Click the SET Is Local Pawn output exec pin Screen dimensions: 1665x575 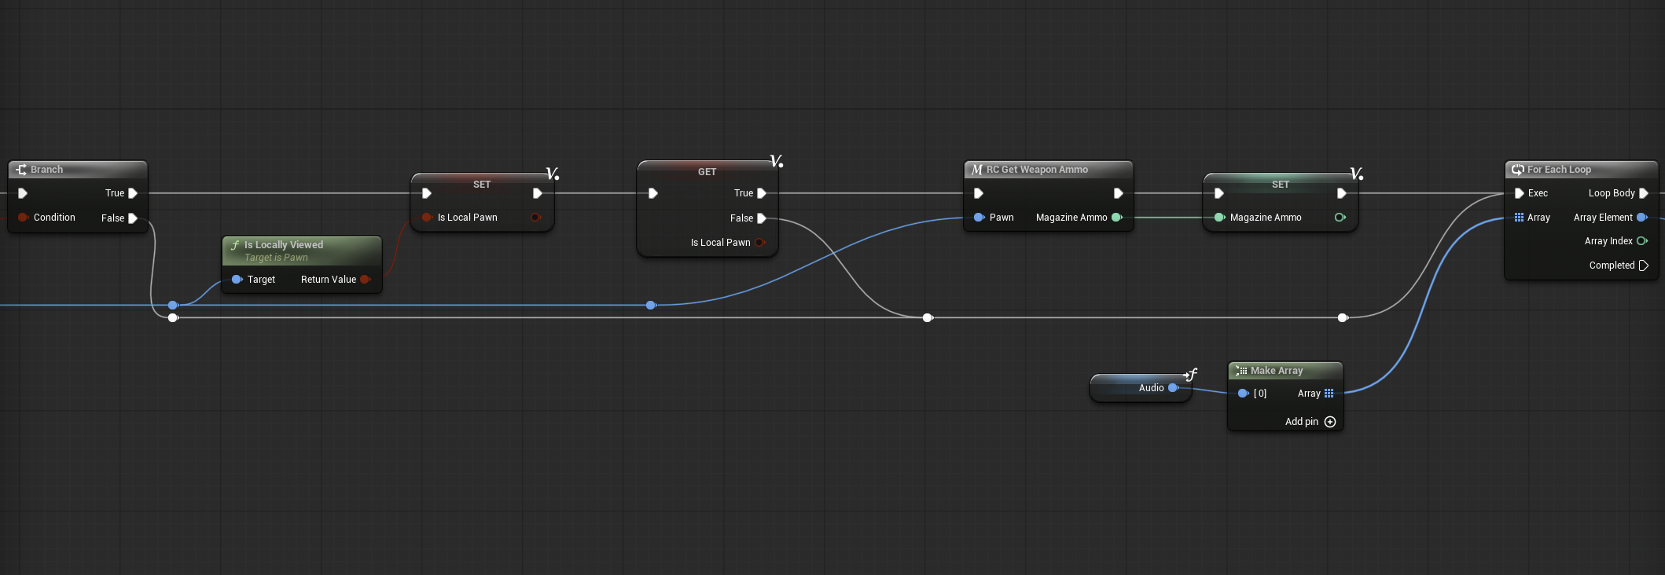pyautogui.click(x=538, y=193)
